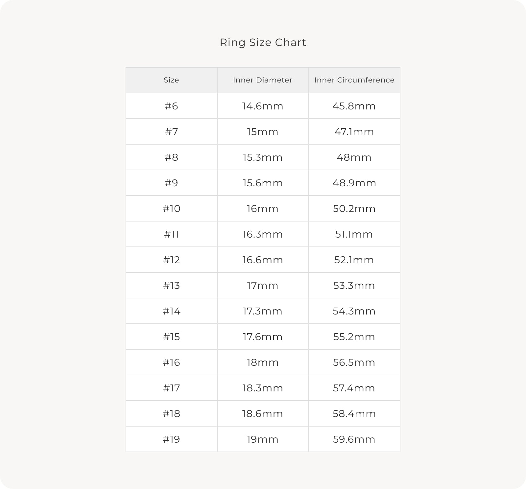Select the 59.6mm circumference cell
The image size is (526, 489).
pos(354,439)
